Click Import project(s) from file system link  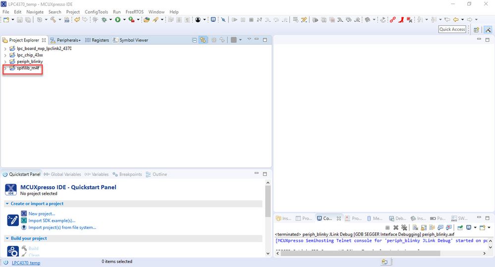[x=62, y=227]
